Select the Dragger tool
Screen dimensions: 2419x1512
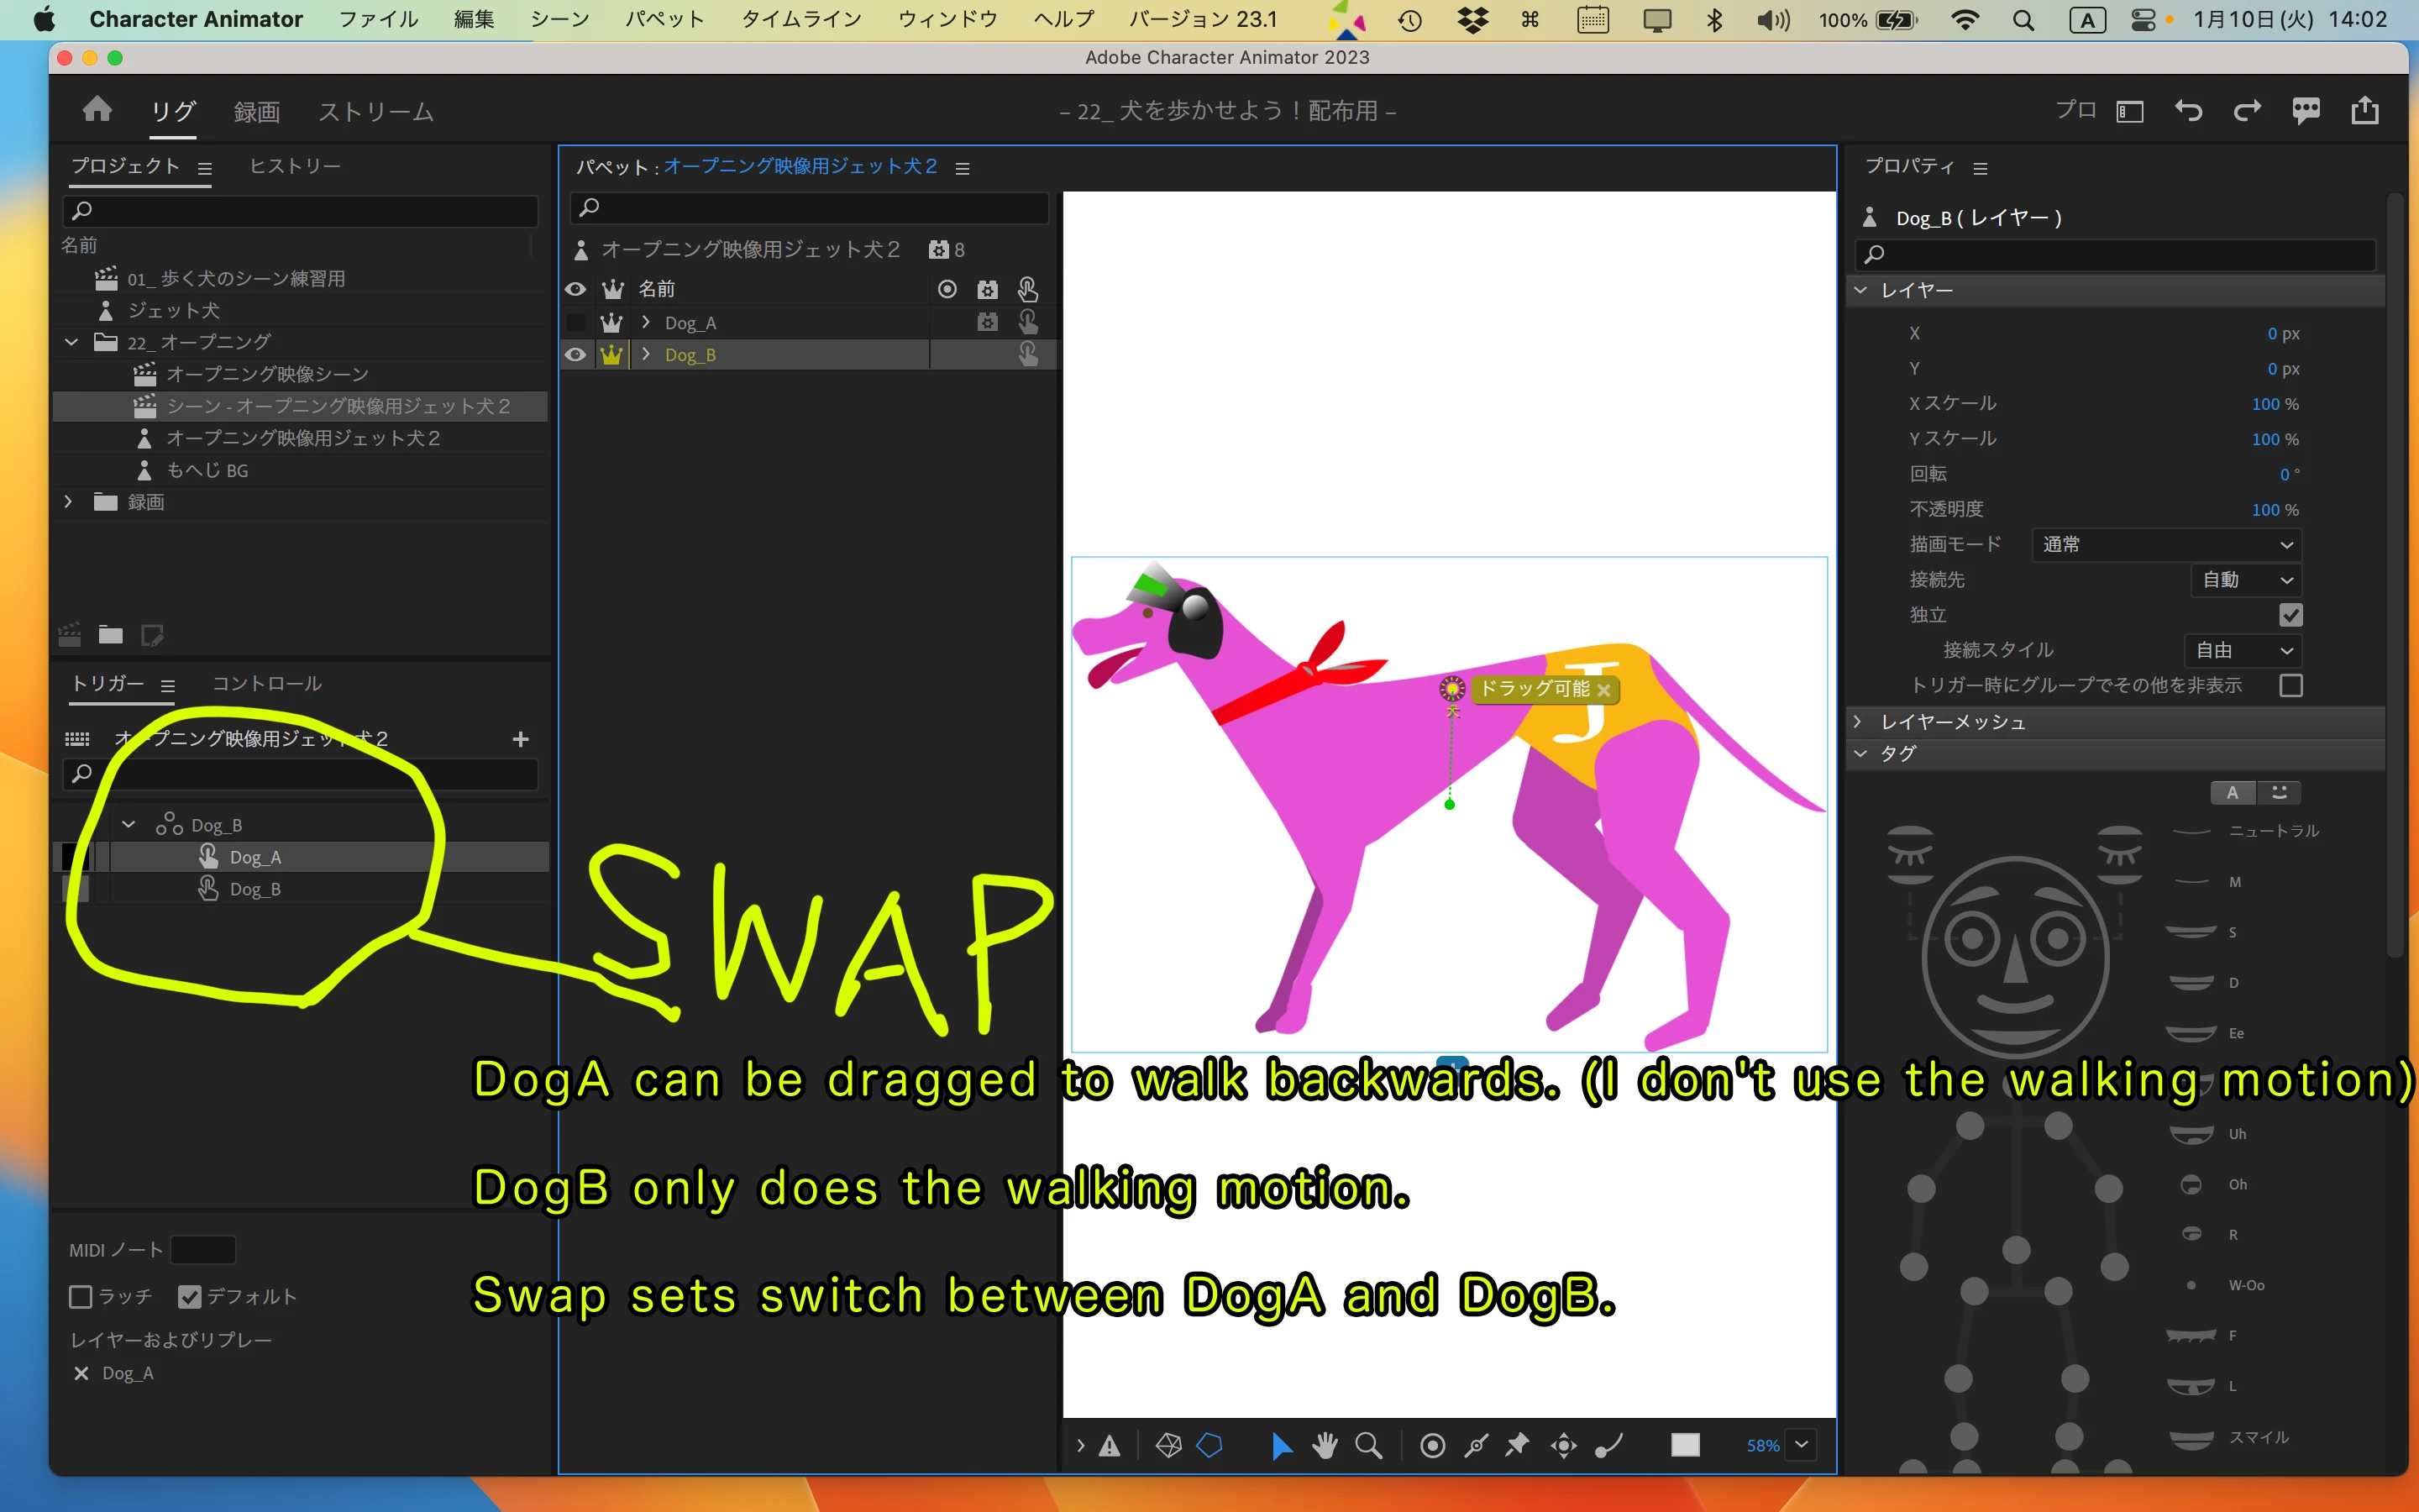[1563, 1445]
